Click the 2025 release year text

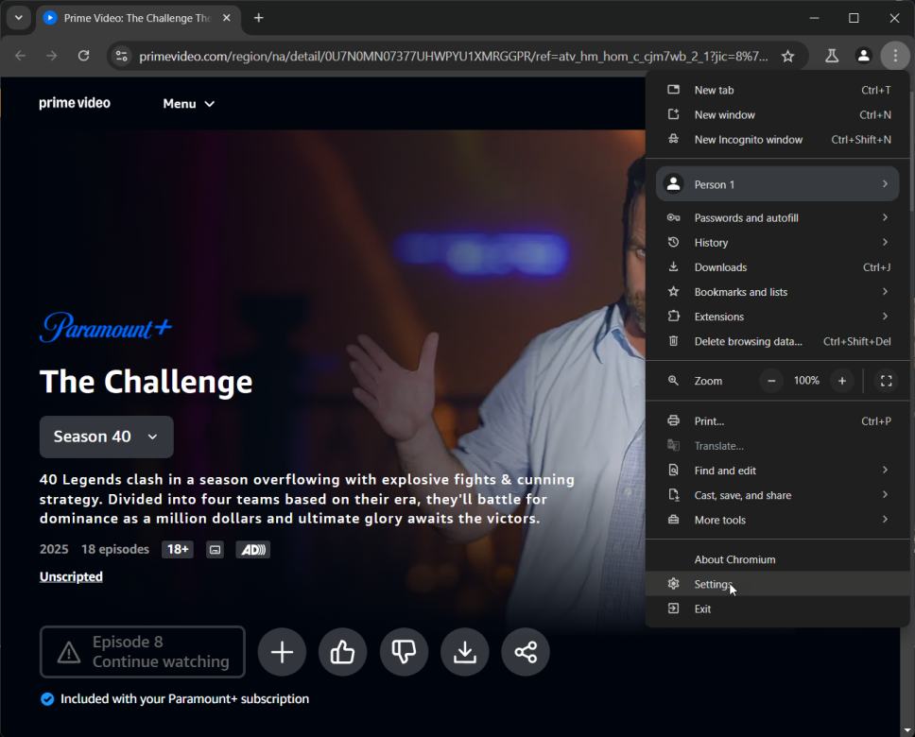click(54, 549)
